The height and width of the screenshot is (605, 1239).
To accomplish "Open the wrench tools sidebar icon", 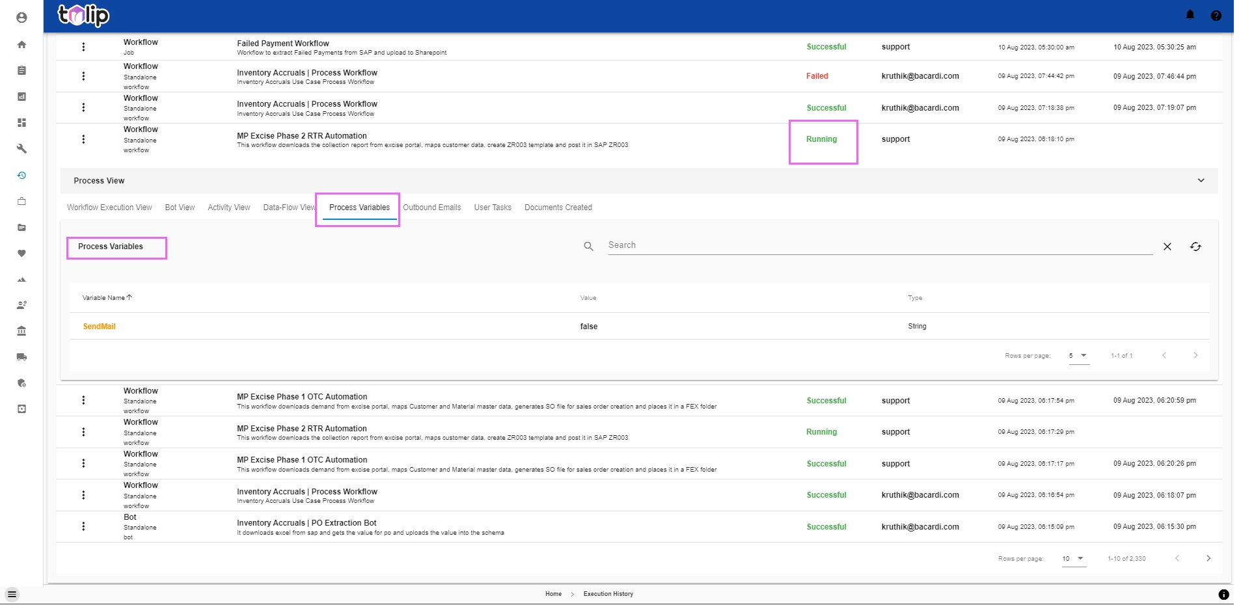I will tap(21, 148).
